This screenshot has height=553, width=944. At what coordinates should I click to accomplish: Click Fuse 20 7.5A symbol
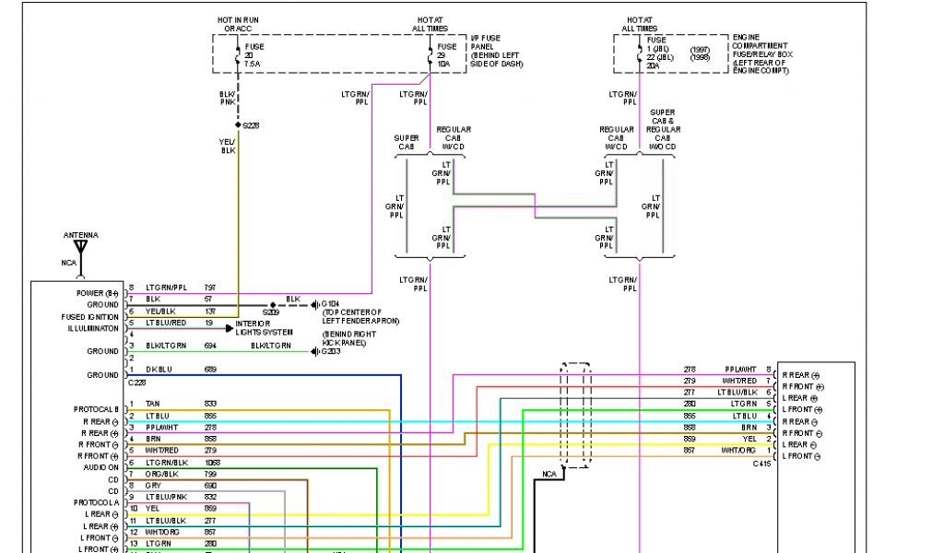pos(239,55)
